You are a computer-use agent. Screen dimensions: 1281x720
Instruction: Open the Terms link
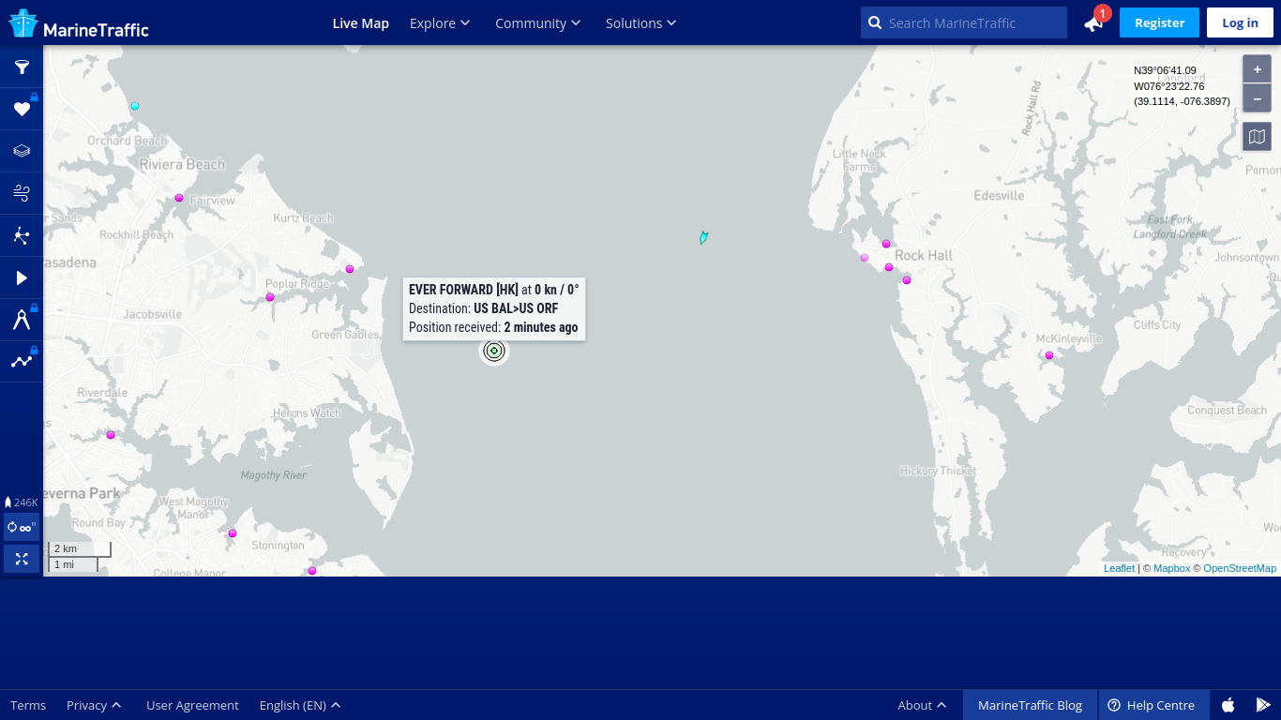(x=28, y=705)
